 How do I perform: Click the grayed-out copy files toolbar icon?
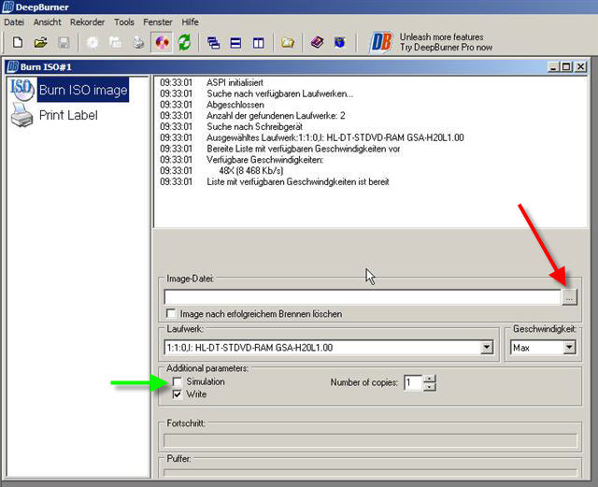pyautogui.click(x=115, y=42)
